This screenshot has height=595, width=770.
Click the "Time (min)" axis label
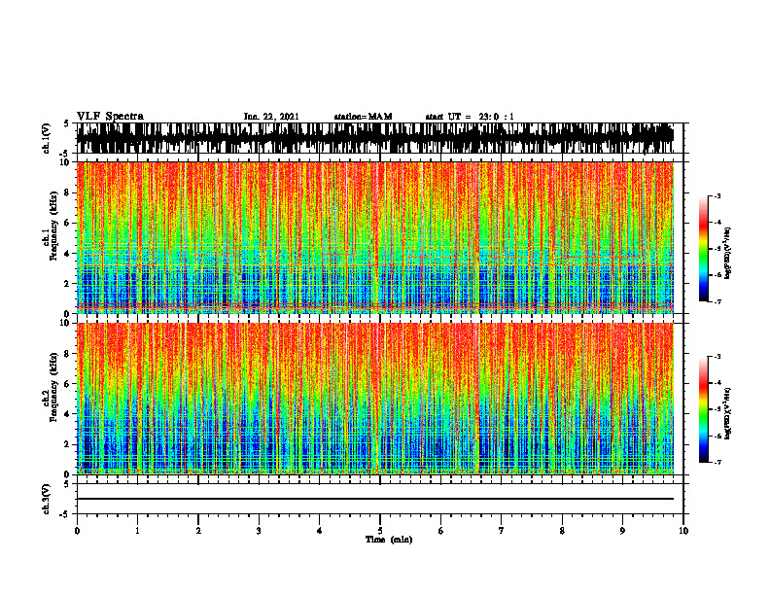pos(389,540)
